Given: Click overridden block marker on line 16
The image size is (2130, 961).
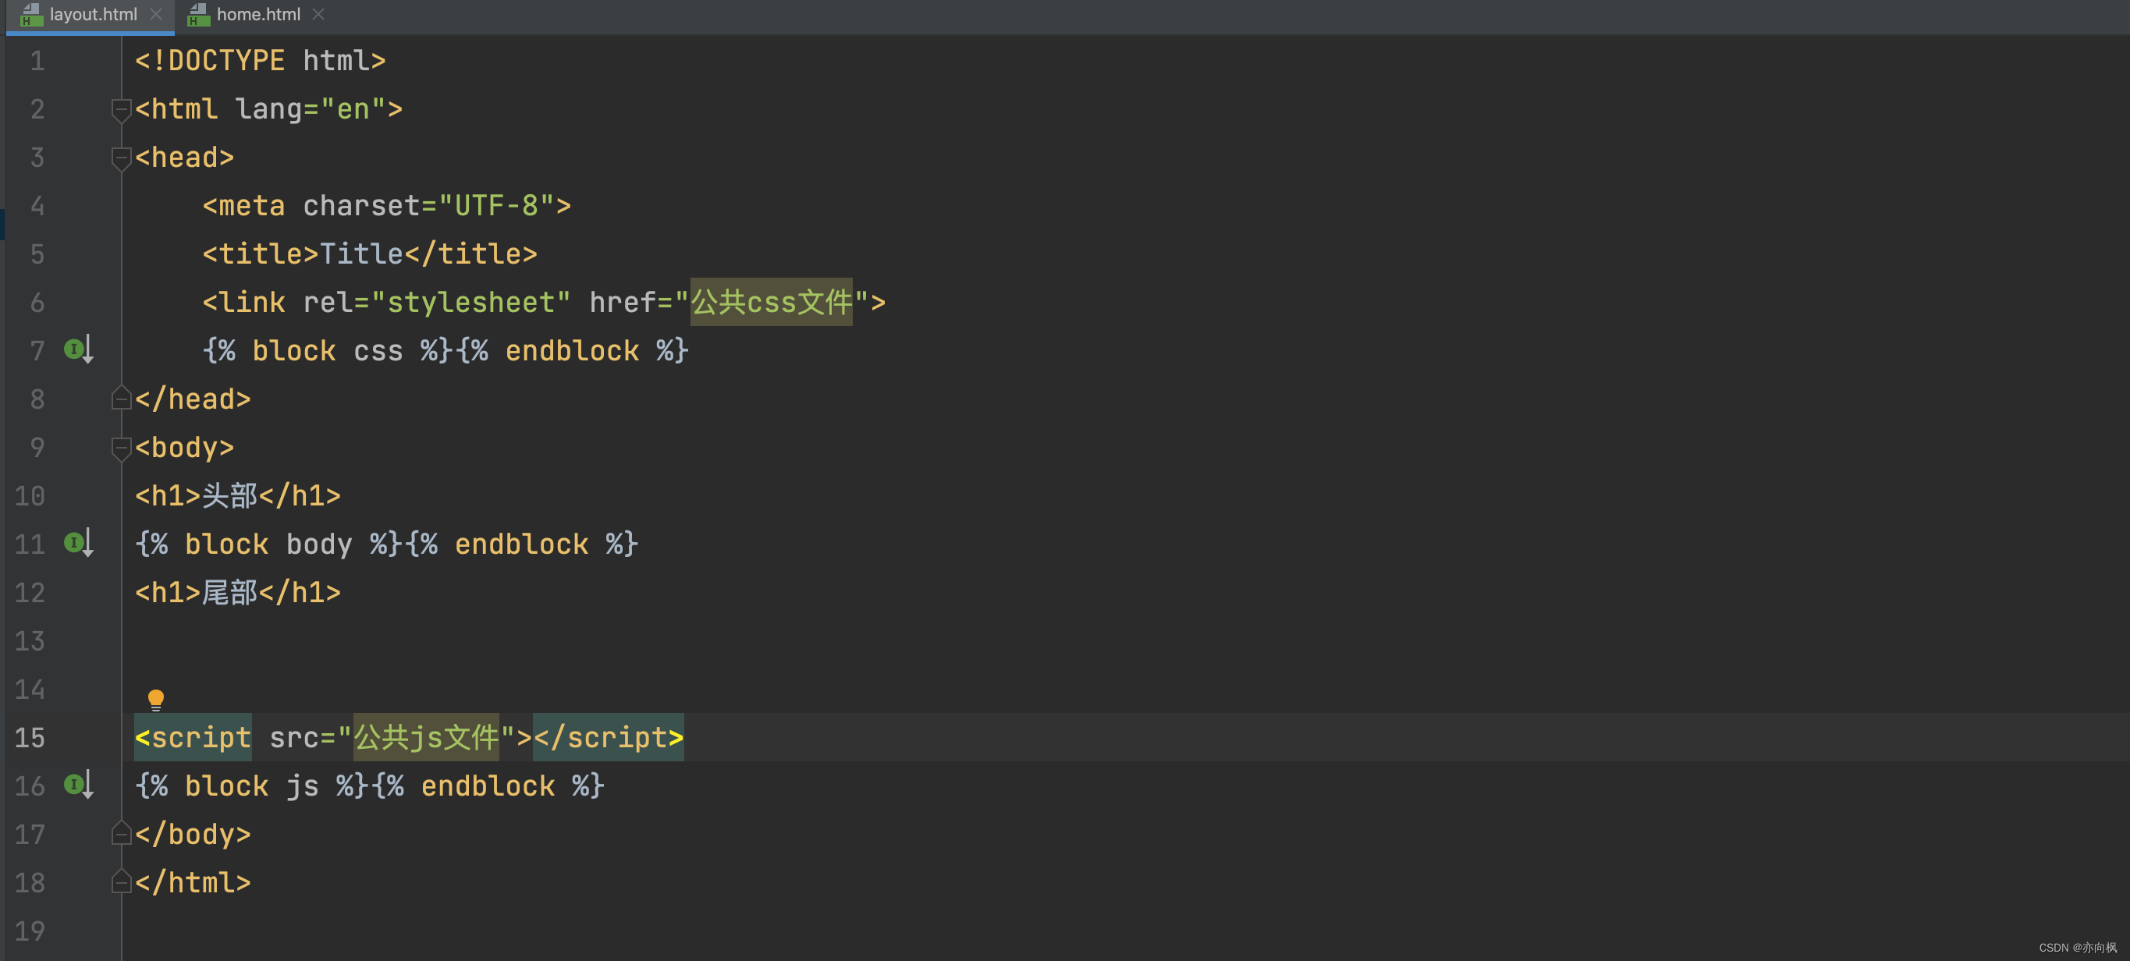Looking at the screenshot, I should (x=80, y=785).
